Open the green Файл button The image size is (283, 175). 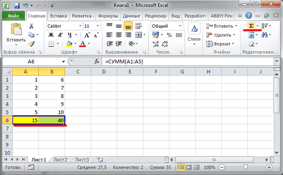point(13,16)
